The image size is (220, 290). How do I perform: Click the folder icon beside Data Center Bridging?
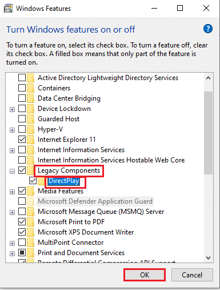click(30, 98)
